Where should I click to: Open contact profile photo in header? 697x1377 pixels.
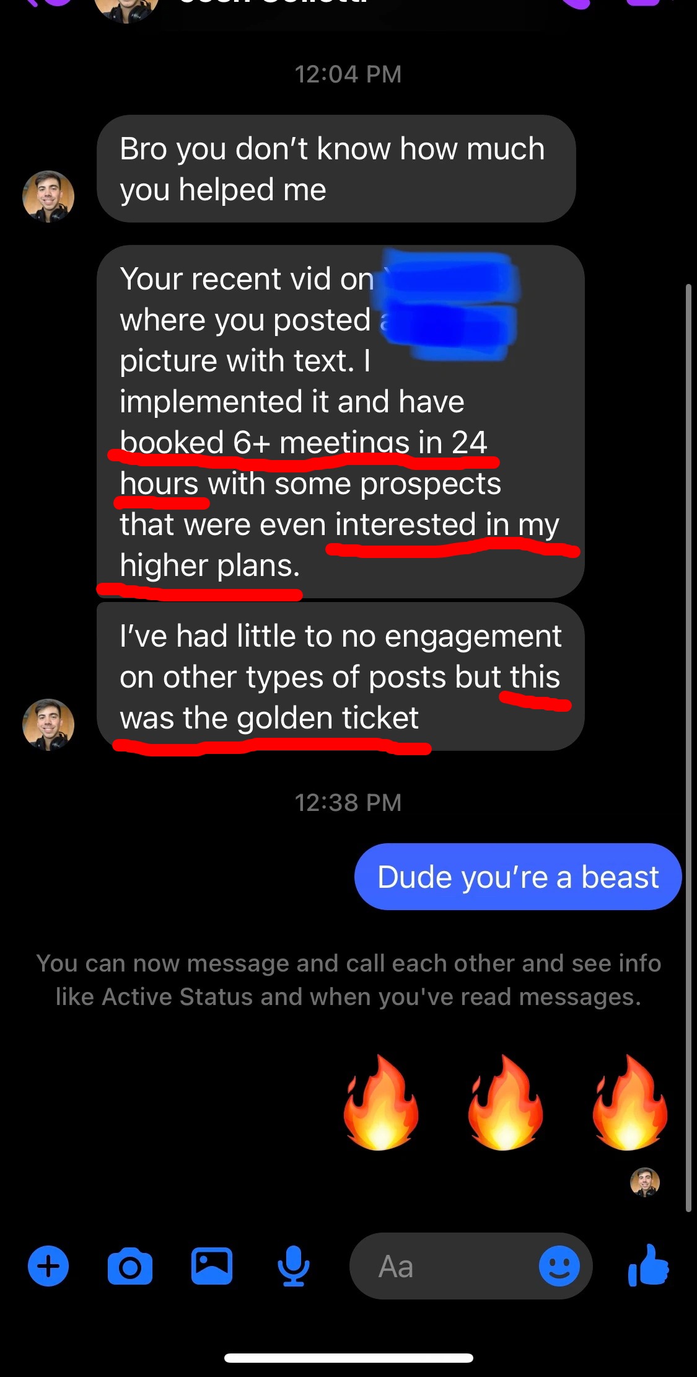pyautogui.click(x=127, y=7)
